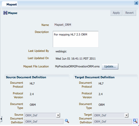This screenshot has height=126, width=139.
Task: Click Update... for Mapset file location
Action: [110, 67]
